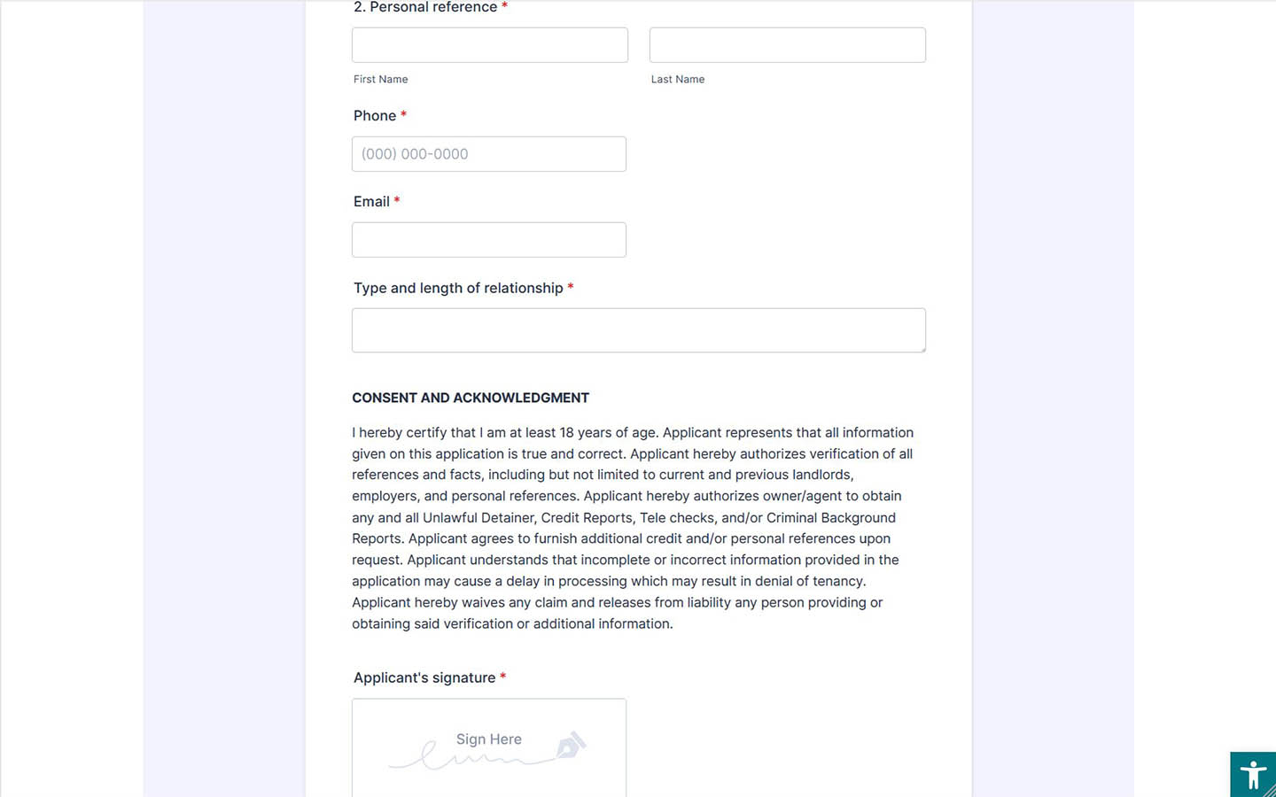
Task: Click the "2. Personal reference" label
Action: tap(425, 7)
